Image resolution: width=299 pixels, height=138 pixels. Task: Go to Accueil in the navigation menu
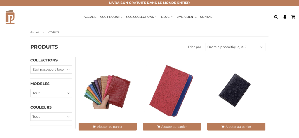click(x=90, y=17)
